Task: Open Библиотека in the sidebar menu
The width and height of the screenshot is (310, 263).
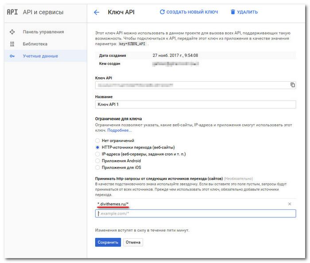Action: click(x=35, y=44)
